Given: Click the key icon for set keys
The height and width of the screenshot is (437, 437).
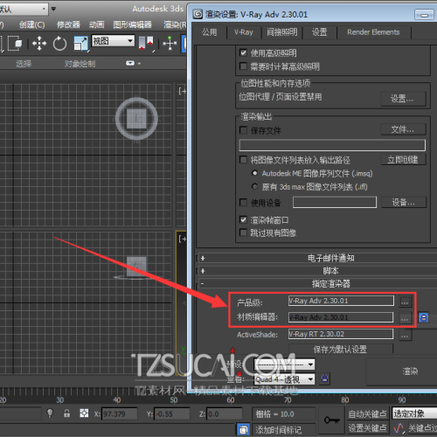Looking at the screenshot, I should [332, 420].
